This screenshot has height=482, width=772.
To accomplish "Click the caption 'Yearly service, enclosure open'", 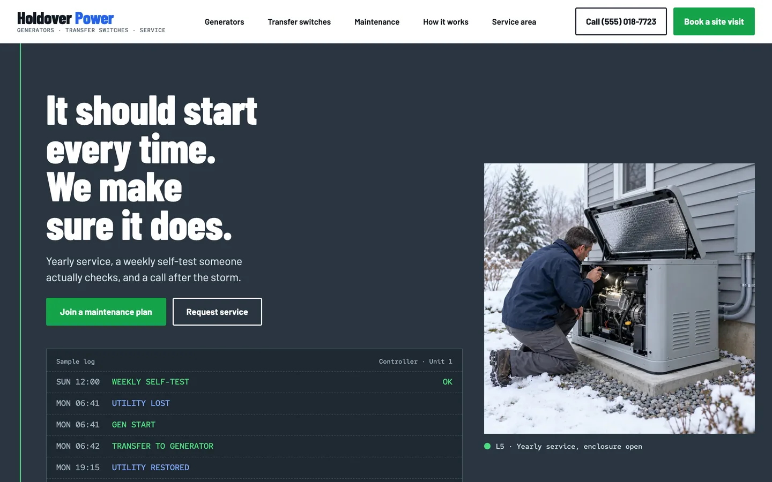I will pyautogui.click(x=579, y=446).
